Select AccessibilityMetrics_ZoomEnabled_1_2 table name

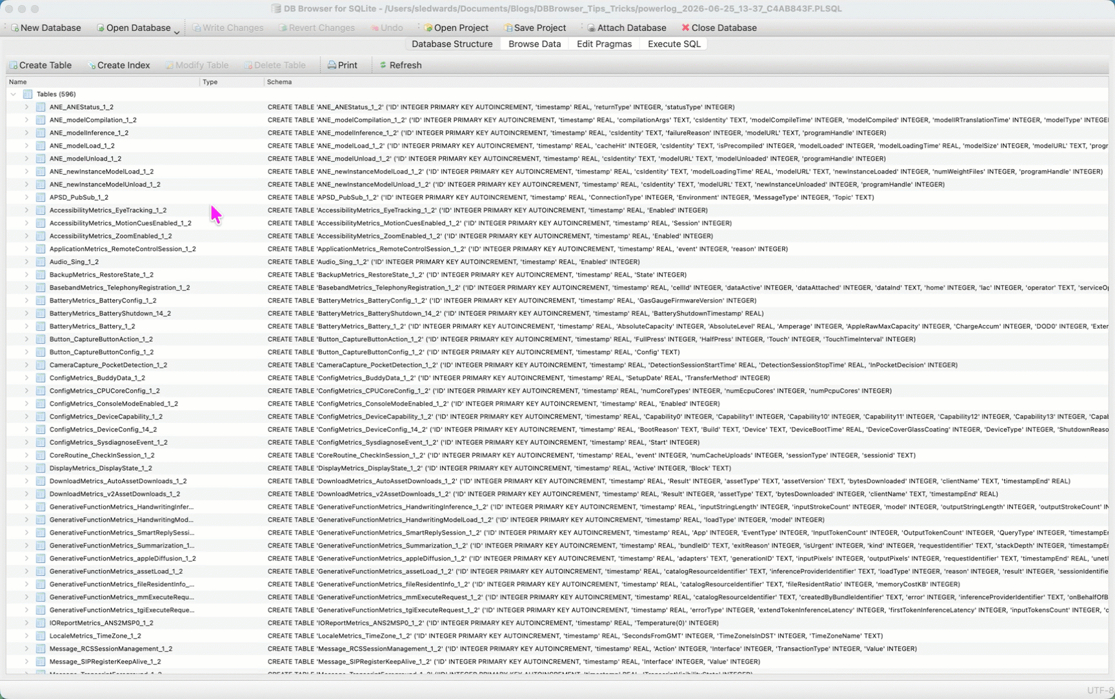tap(110, 236)
